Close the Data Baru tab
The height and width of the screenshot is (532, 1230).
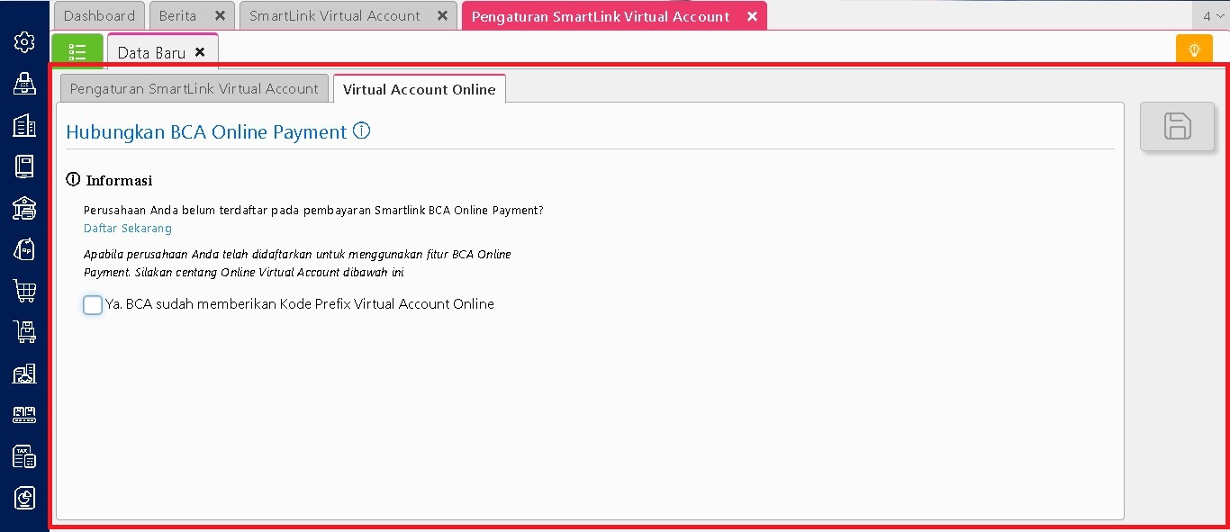tap(200, 52)
